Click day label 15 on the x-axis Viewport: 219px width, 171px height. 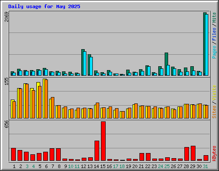click(103, 166)
